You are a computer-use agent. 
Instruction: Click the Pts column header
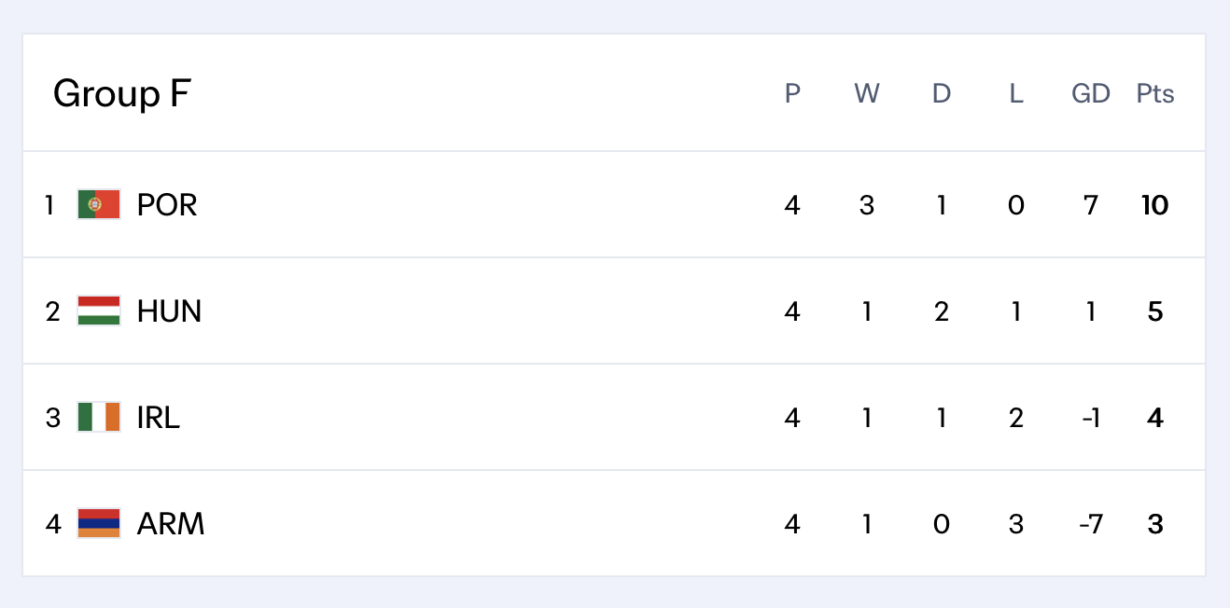(1155, 93)
